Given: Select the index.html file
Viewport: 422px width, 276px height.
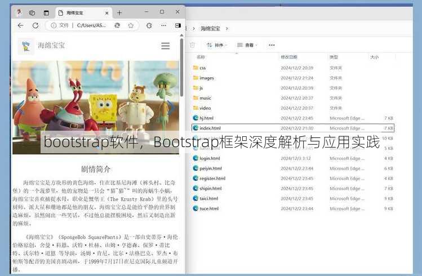Looking at the screenshot, I should 293,128.
